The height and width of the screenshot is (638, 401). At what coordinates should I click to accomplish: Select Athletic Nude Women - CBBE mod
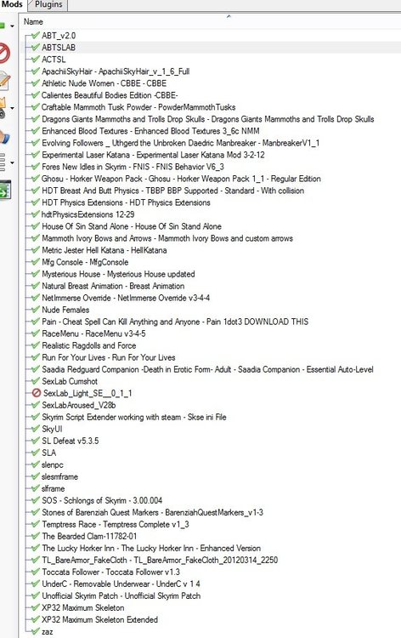[104, 83]
